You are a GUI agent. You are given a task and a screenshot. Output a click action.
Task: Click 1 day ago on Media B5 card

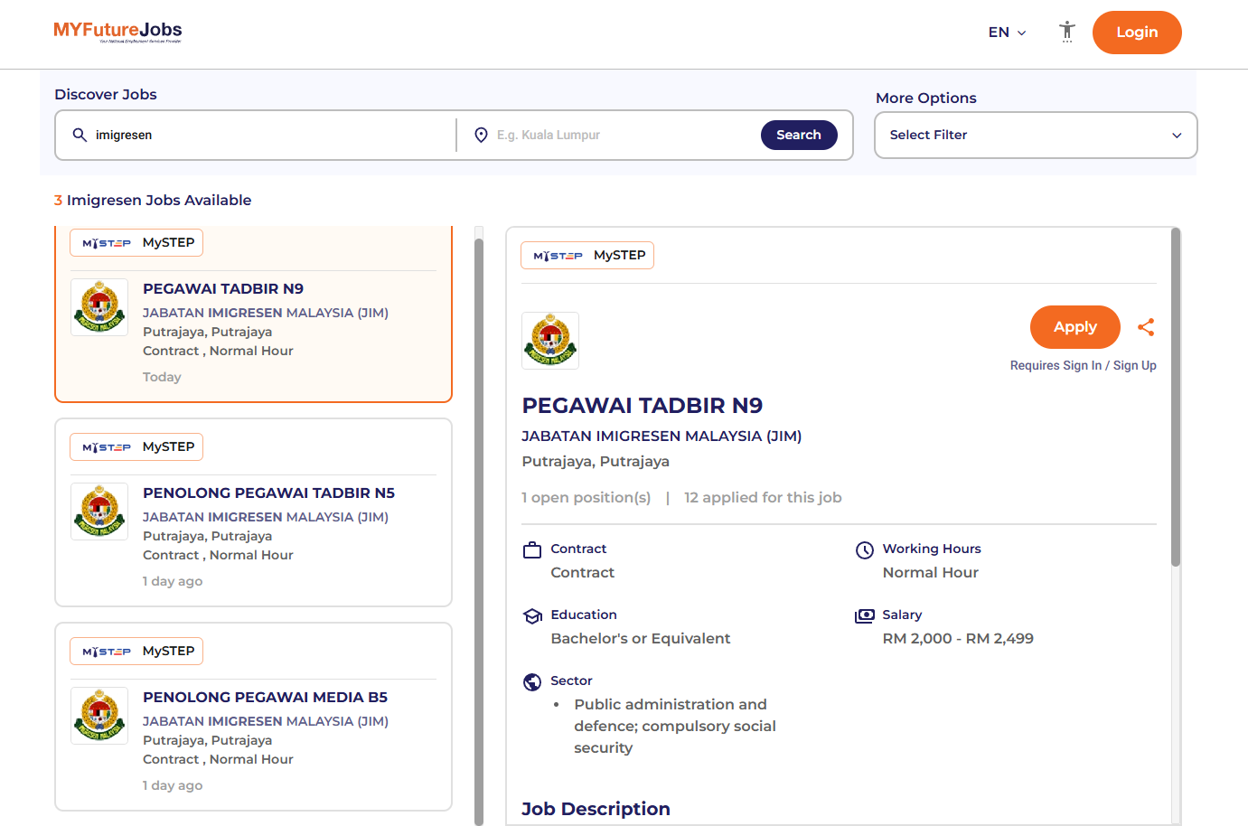pos(173,785)
